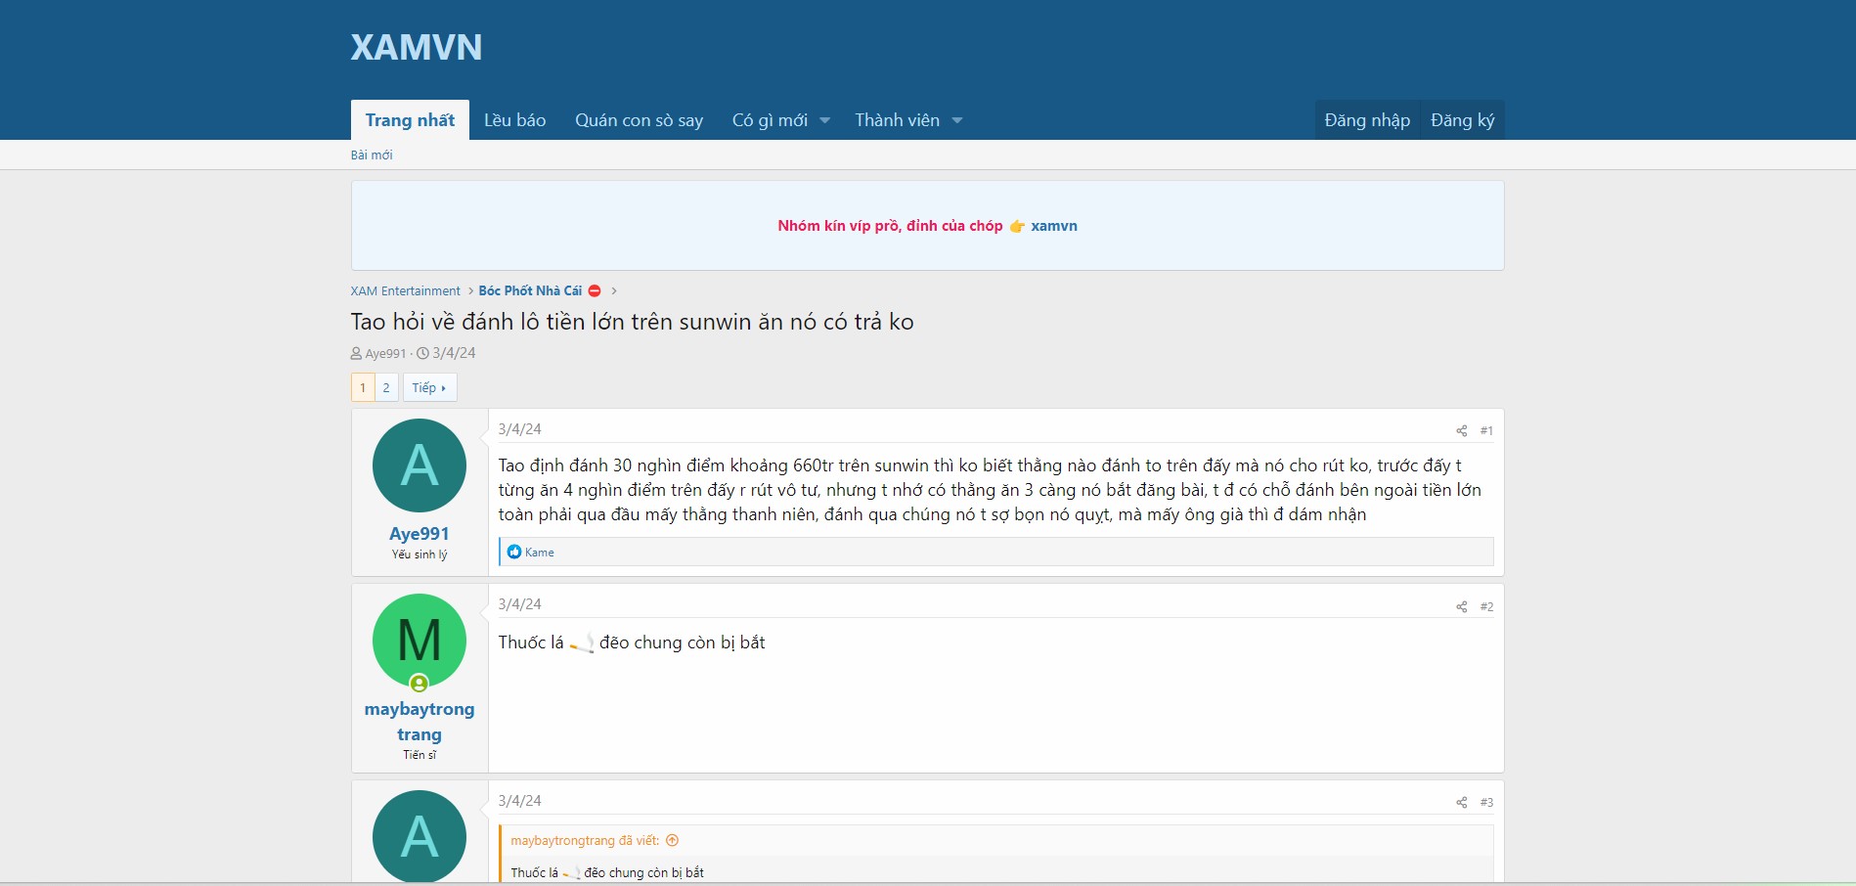Click the pointing hand emoji in the banner
This screenshot has height=886, width=1856.
coord(1017,226)
